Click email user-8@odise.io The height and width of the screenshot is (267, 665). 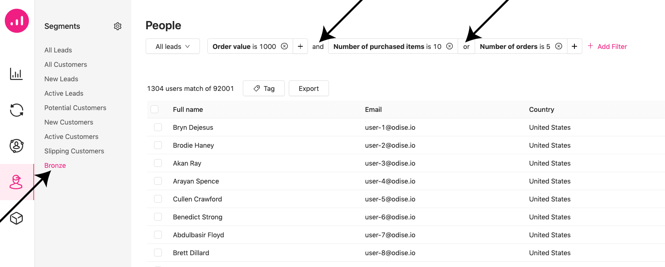tap(390, 253)
